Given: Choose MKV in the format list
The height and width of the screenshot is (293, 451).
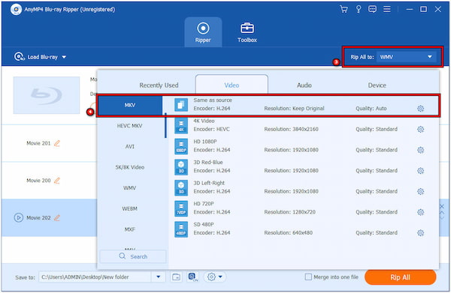Looking at the screenshot, I should pos(130,105).
